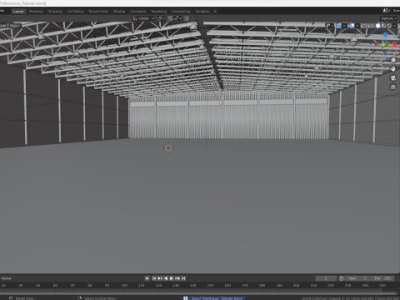400x300 pixels.
Task: Open proportional editing falloff dropdown
Action: (194, 18)
